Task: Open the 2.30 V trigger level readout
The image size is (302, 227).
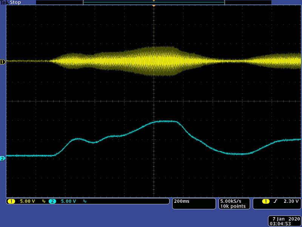Action: 291,201
